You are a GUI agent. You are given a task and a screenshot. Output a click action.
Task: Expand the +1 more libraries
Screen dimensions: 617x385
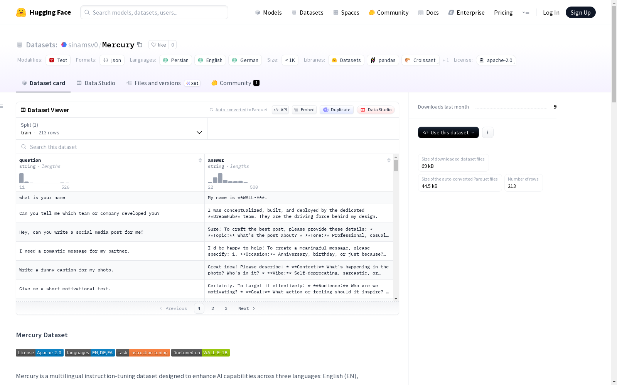(x=446, y=60)
